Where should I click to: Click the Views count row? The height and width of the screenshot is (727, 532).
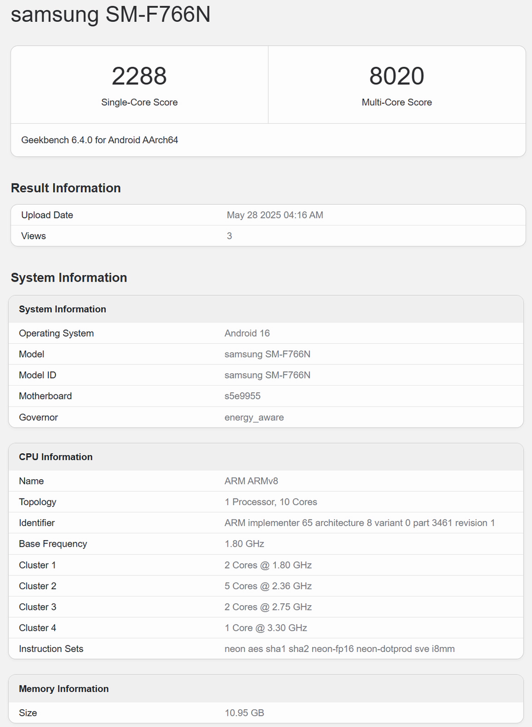tap(268, 236)
